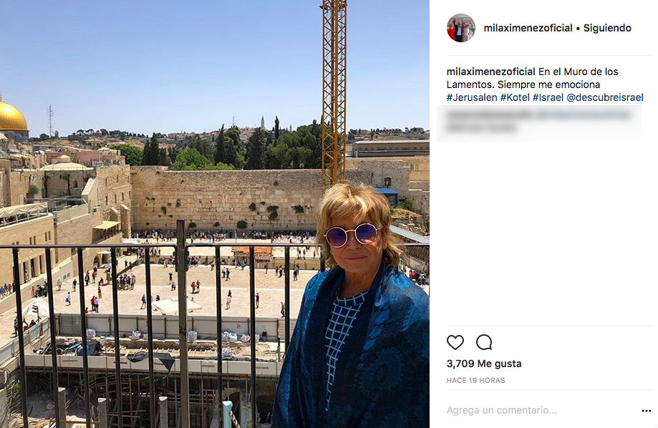Click milaximenezoficial username in the caption

[491, 72]
